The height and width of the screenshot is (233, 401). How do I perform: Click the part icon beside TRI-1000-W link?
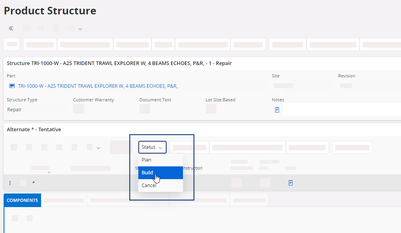click(x=12, y=86)
